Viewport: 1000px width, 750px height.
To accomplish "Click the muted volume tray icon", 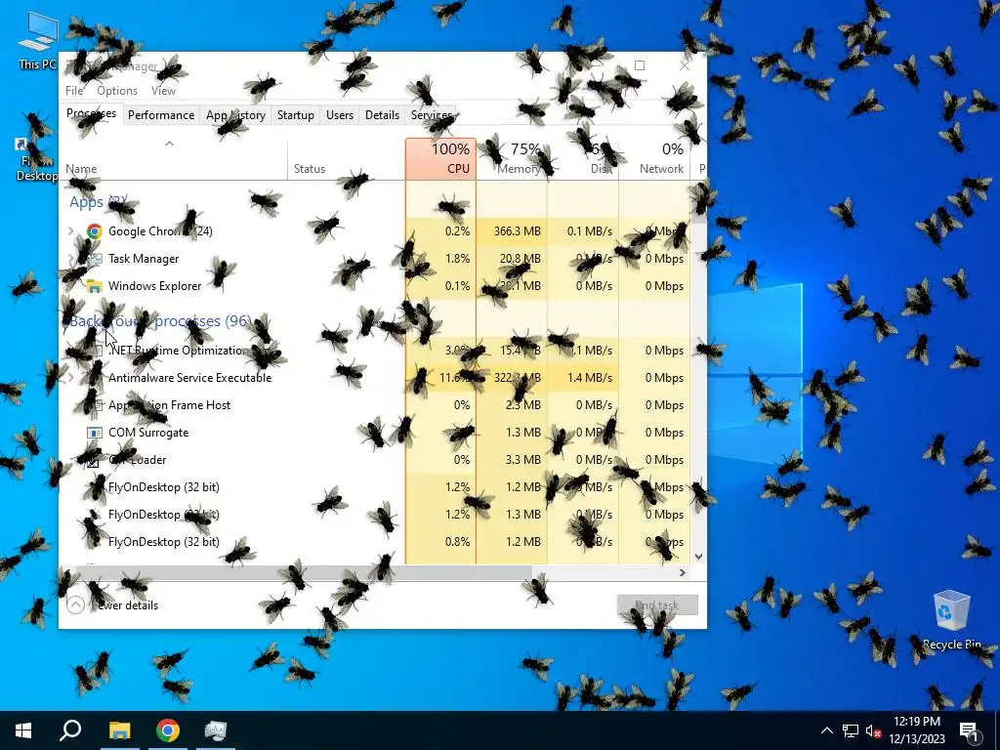I will pyautogui.click(x=873, y=730).
